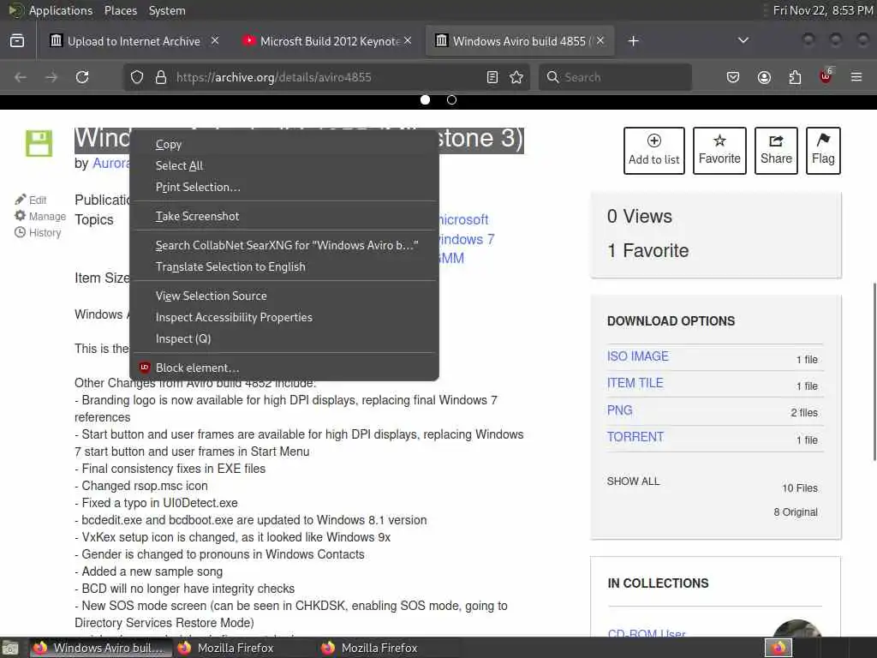Click the workspace switcher Firefox thumbnail
Viewport: 877px width, 658px height.
point(779,648)
